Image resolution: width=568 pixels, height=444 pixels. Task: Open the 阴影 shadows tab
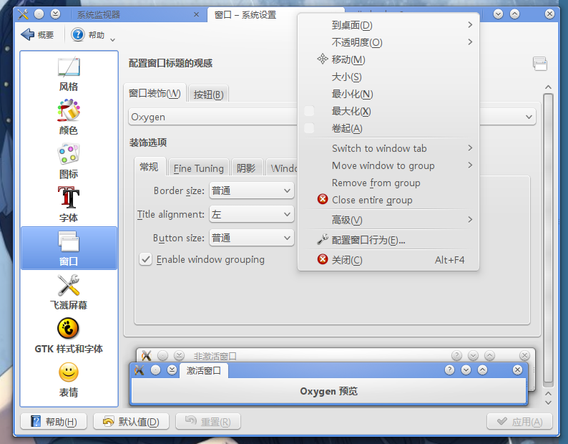click(x=246, y=168)
